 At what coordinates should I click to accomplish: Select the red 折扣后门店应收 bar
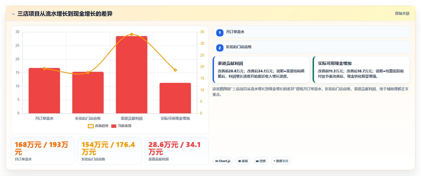[x=88, y=92]
